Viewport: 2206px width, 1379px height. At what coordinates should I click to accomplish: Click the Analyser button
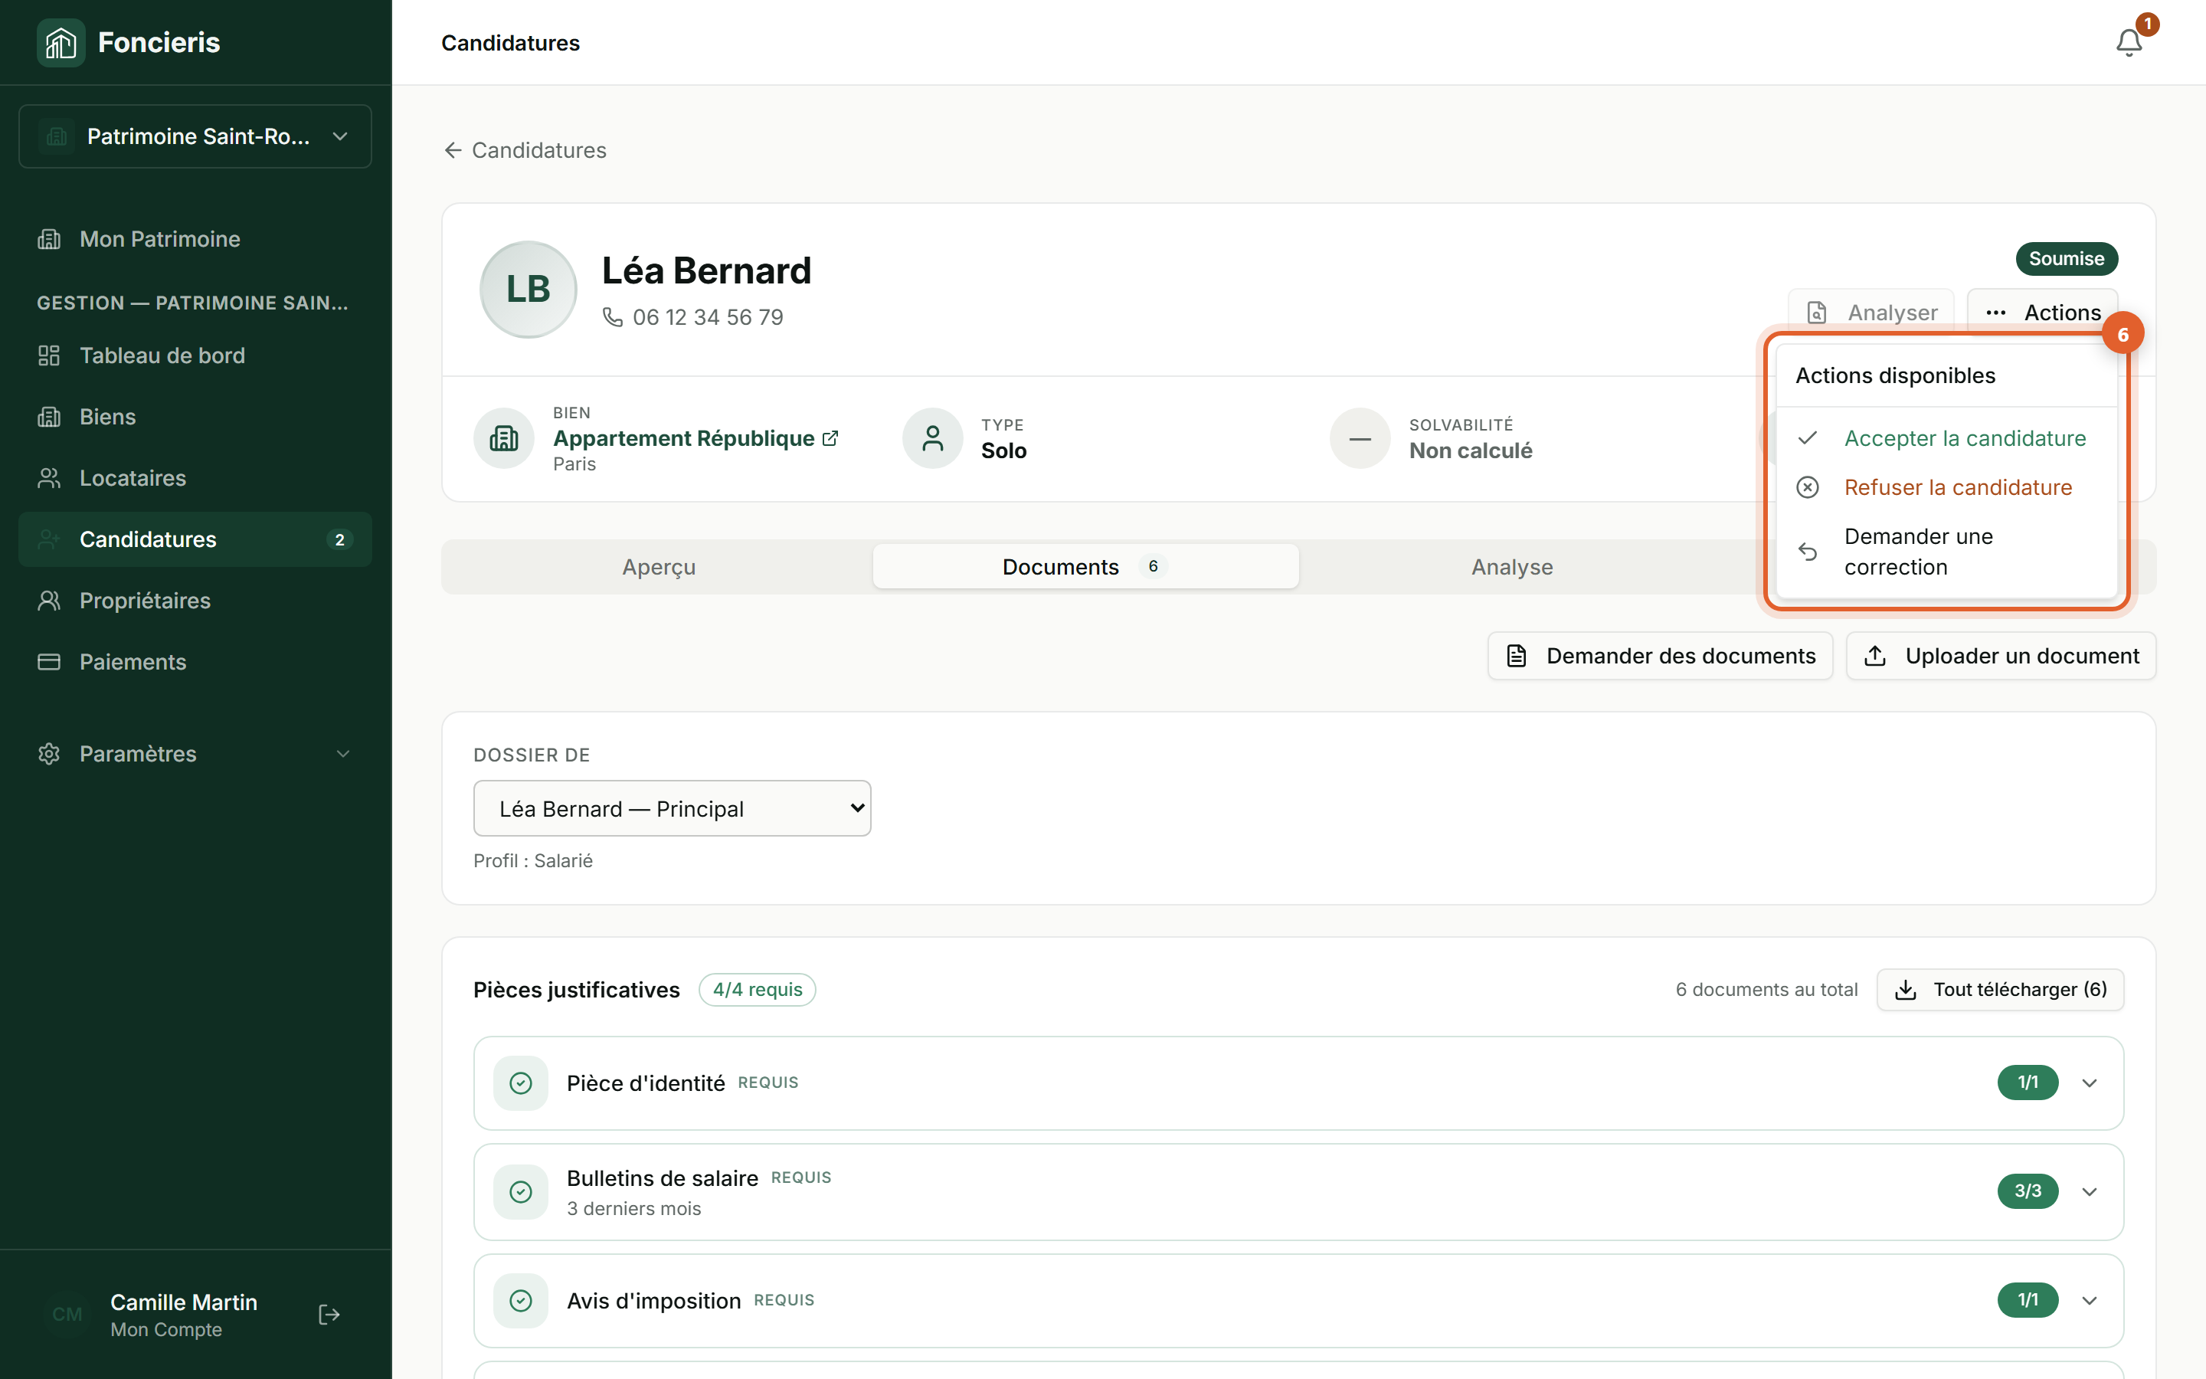click(x=1871, y=313)
